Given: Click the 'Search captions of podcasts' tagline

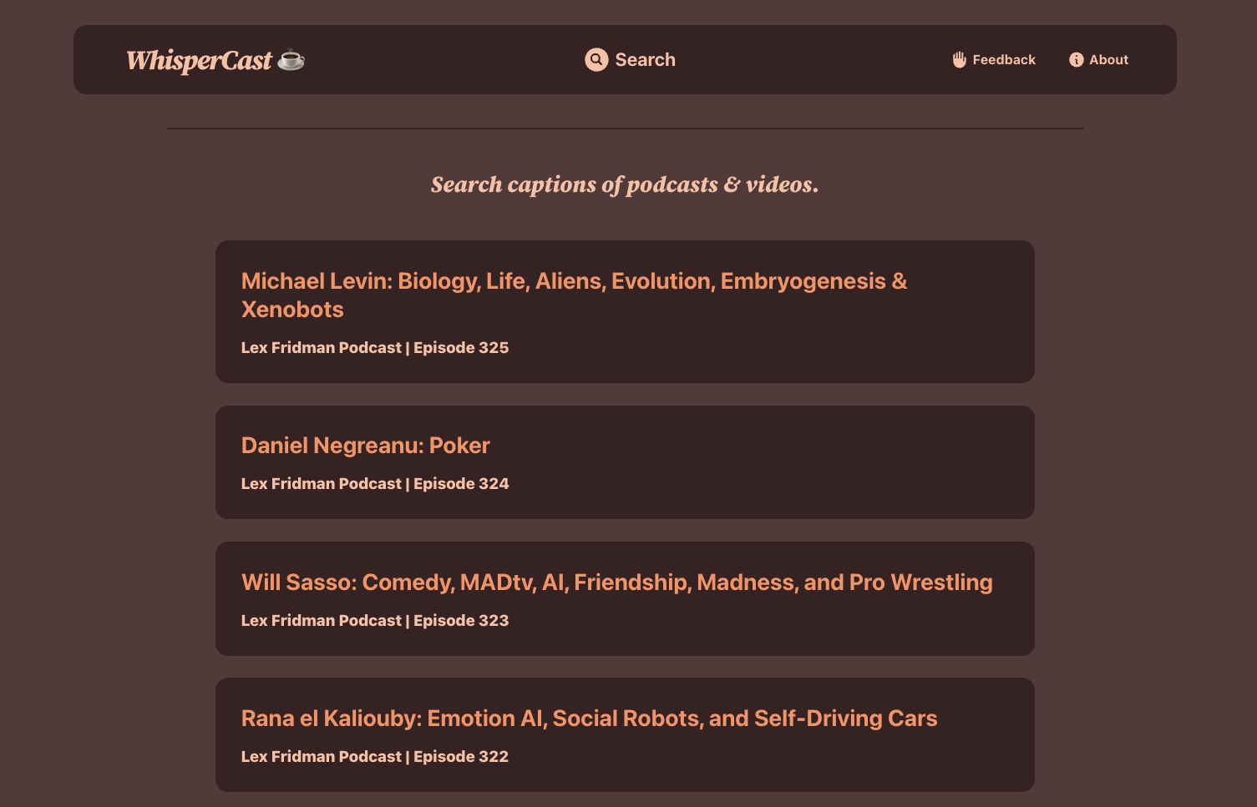Looking at the screenshot, I should pyautogui.click(x=625, y=184).
